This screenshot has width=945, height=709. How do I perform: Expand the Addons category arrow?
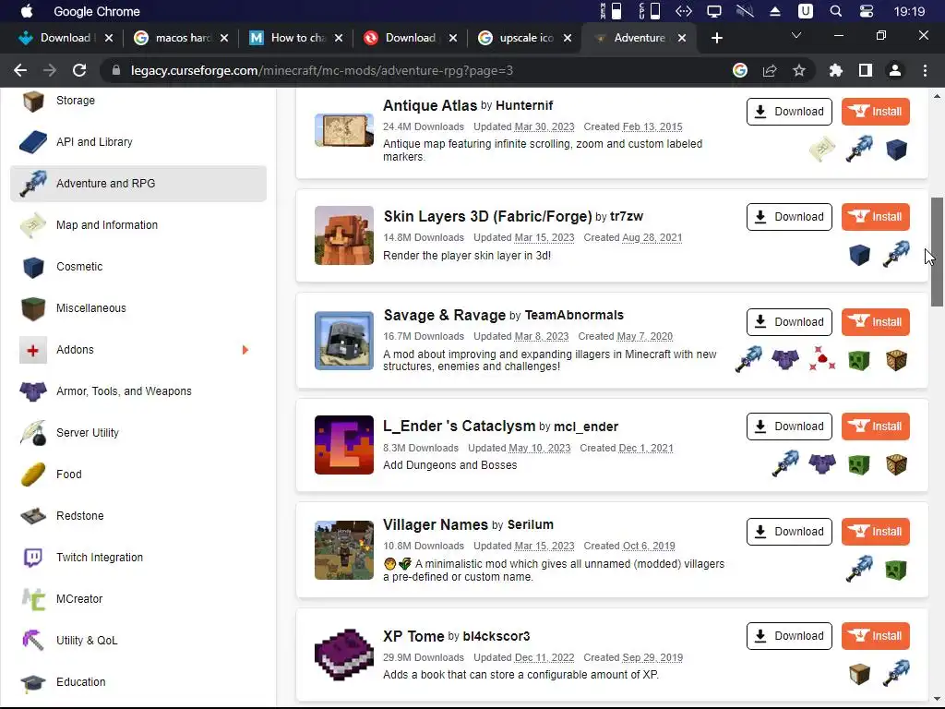tap(245, 350)
